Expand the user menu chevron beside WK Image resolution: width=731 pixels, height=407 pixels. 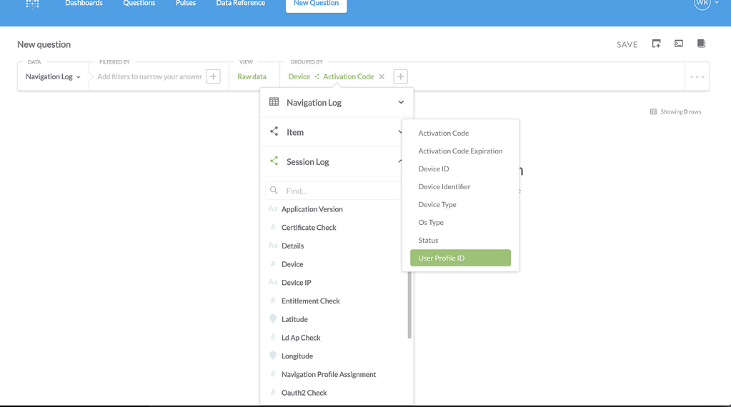click(x=717, y=3)
